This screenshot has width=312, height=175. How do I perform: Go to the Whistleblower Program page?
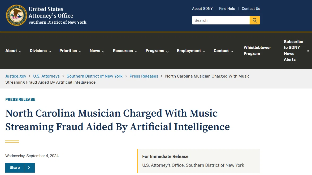point(257,50)
